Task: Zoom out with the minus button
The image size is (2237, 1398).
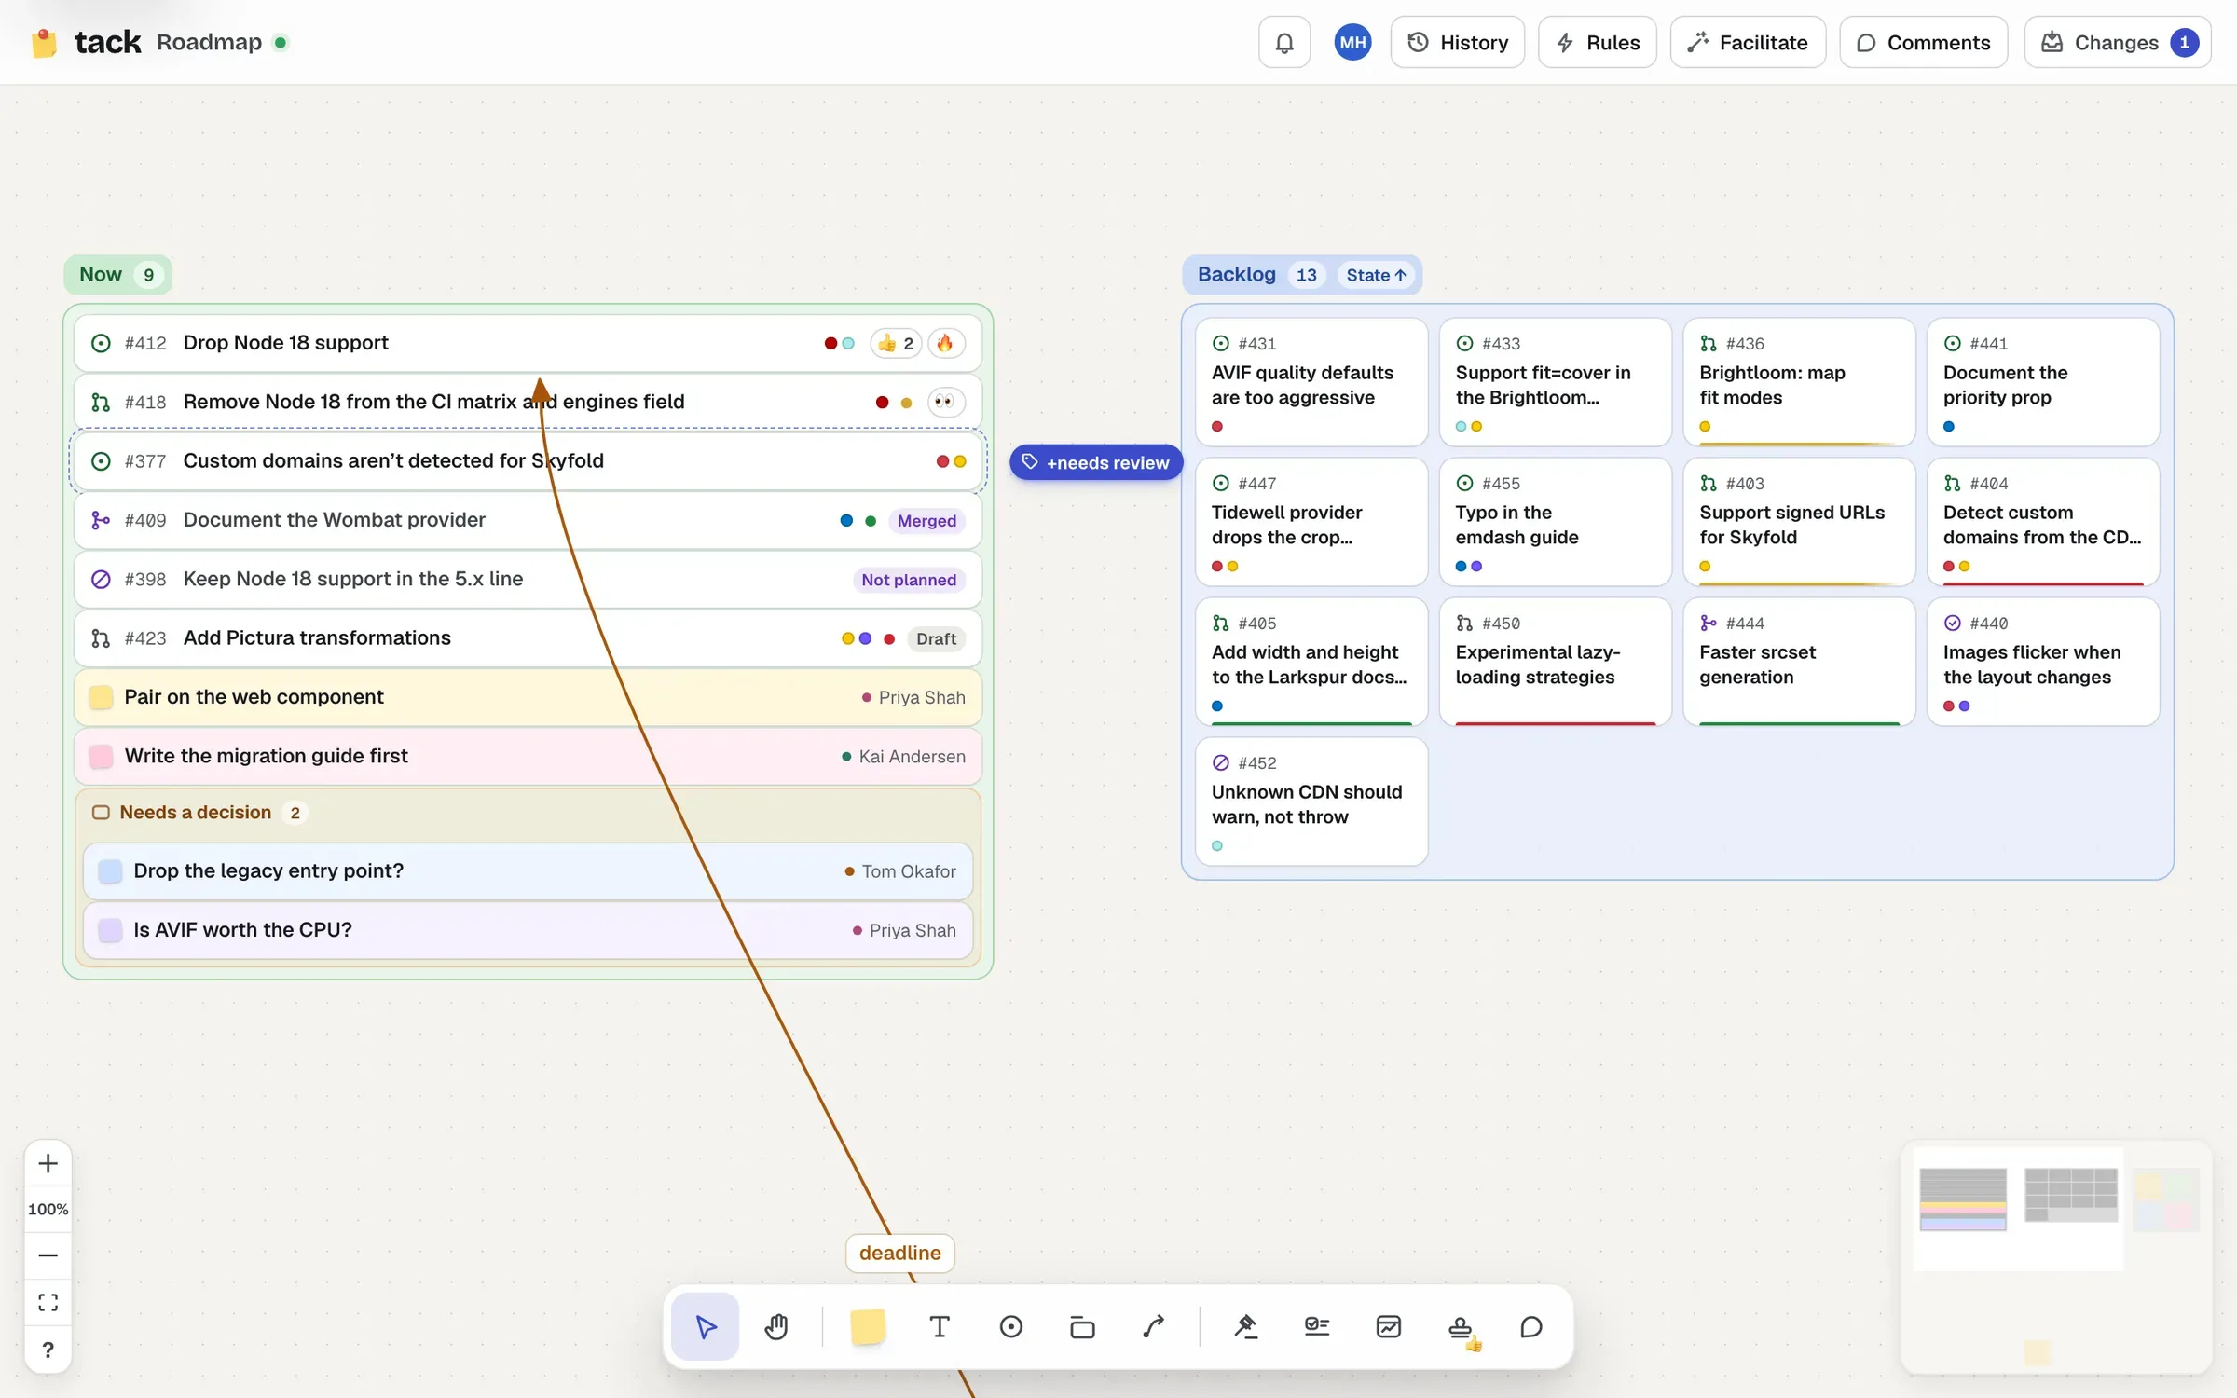Action: point(48,1255)
